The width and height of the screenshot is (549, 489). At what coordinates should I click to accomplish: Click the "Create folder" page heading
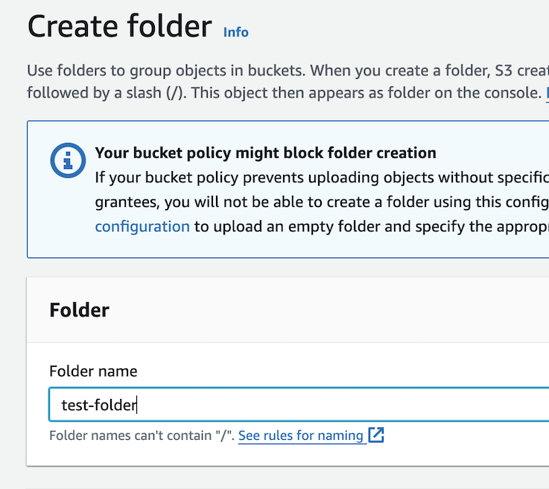[119, 27]
